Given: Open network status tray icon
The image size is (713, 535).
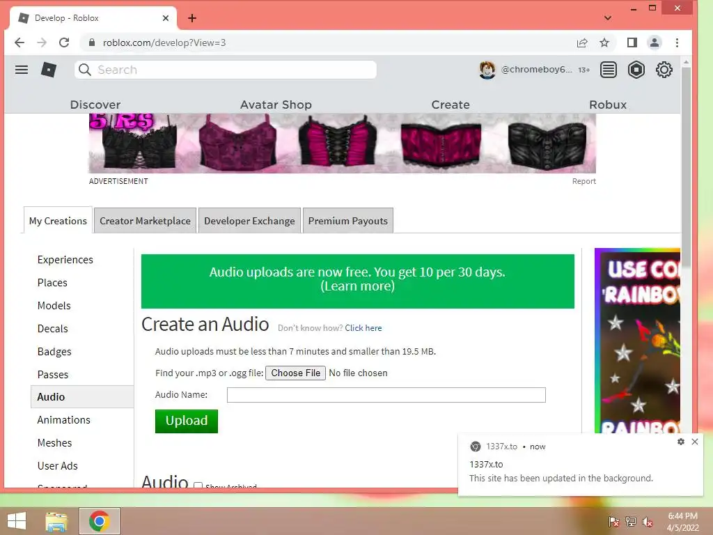Looking at the screenshot, I should click(631, 522).
